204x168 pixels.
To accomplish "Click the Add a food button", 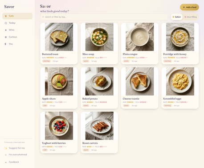I will [x=189, y=7].
